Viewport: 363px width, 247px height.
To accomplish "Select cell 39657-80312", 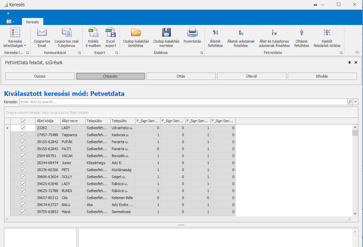I will point(48,198).
